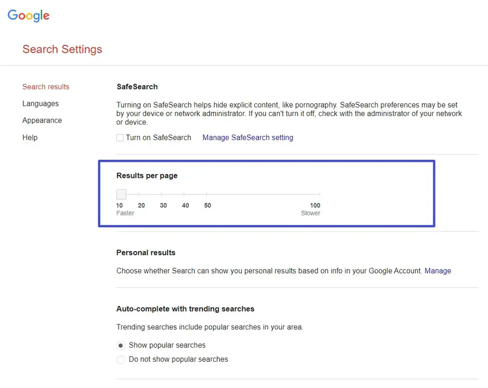488x388 pixels.
Task: Click the Search Settings page title
Action: point(62,49)
